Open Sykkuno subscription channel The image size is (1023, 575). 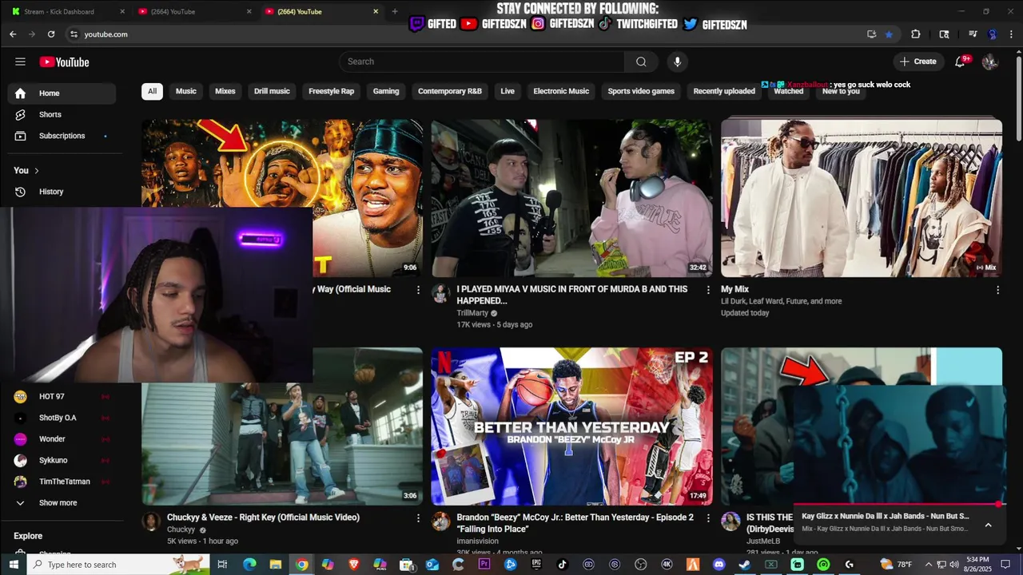[62, 461]
